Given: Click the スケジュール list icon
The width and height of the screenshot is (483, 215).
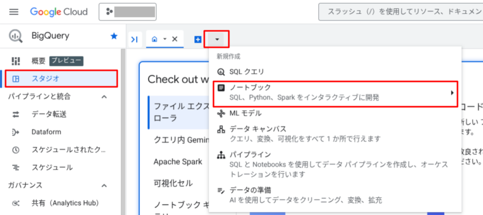Looking at the screenshot, I should point(16,167).
